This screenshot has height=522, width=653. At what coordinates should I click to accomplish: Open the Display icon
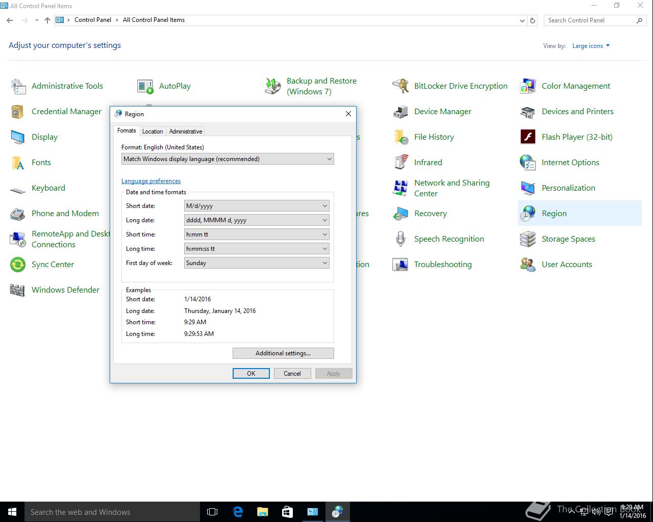coord(18,137)
